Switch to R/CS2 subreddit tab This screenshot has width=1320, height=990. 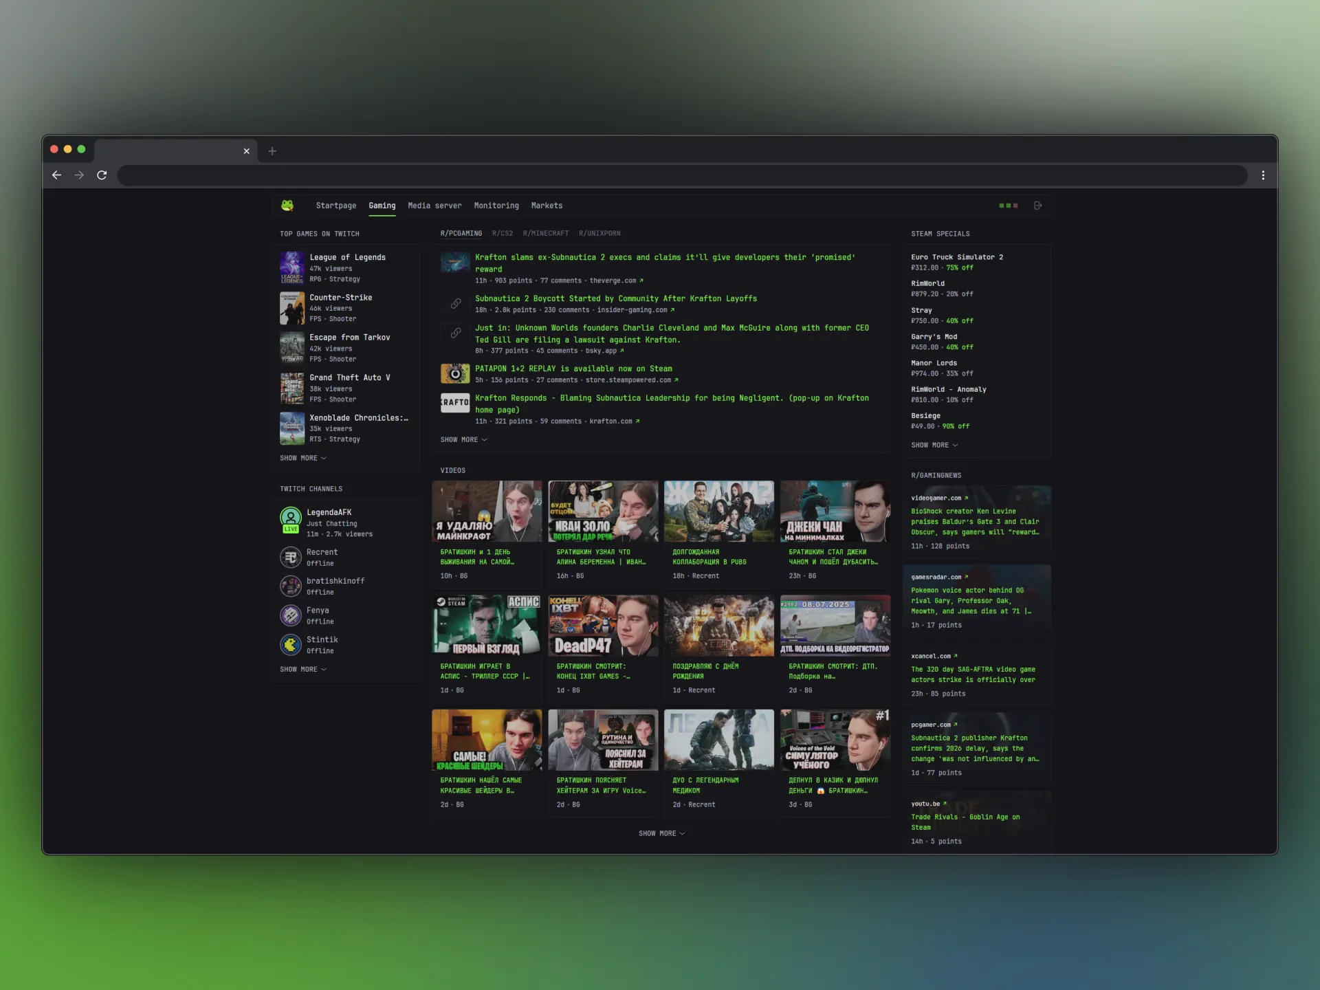(x=503, y=234)
